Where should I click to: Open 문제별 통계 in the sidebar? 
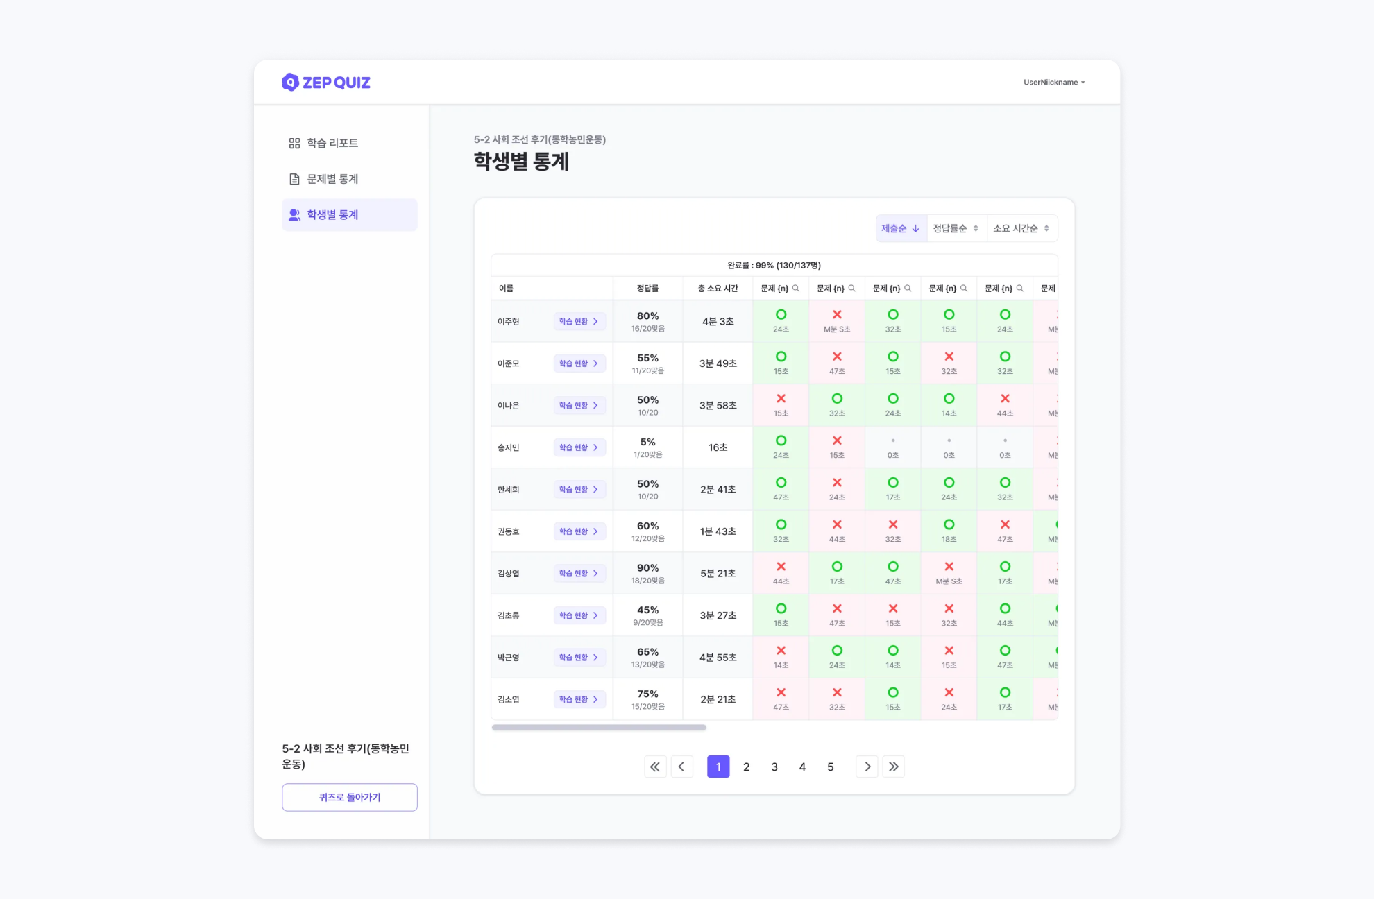(323, 179)
